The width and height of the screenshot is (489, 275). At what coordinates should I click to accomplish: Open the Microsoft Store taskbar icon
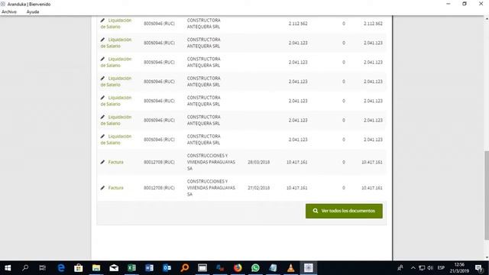tap(78, 268)
